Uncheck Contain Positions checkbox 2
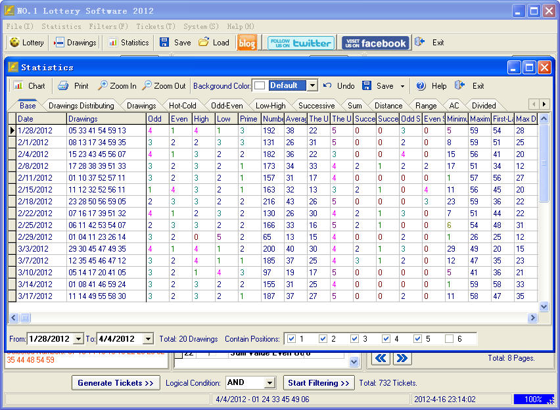The image size is (560, 410). pos(323,339)
